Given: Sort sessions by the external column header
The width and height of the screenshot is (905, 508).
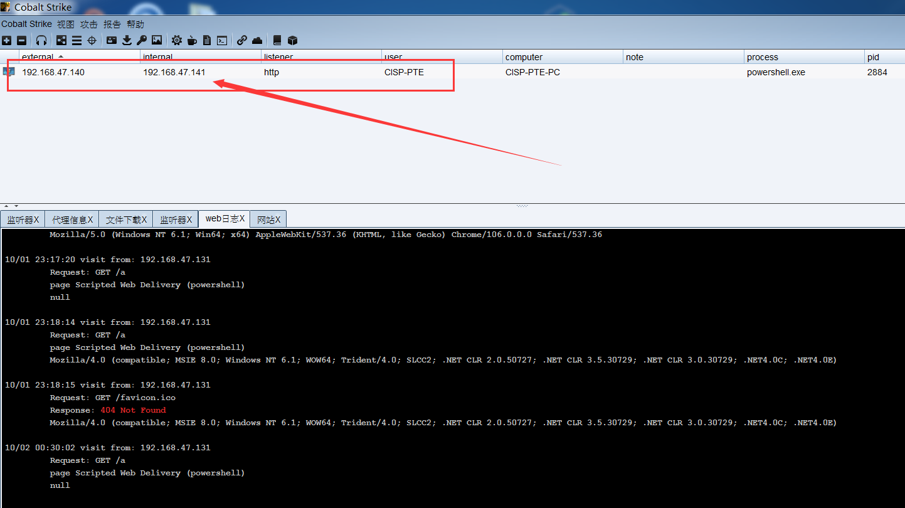Looking at the screenshot, I should [80, 56].
